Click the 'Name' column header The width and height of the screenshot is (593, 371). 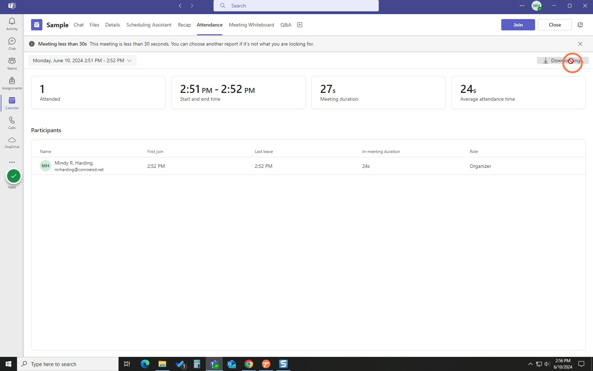click(x=46, y=152)
